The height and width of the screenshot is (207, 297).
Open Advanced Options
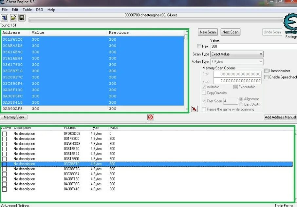coord(15,205)
